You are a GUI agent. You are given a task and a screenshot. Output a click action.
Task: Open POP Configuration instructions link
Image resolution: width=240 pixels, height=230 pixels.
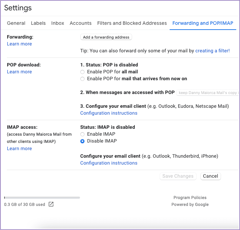click(109, 113)
